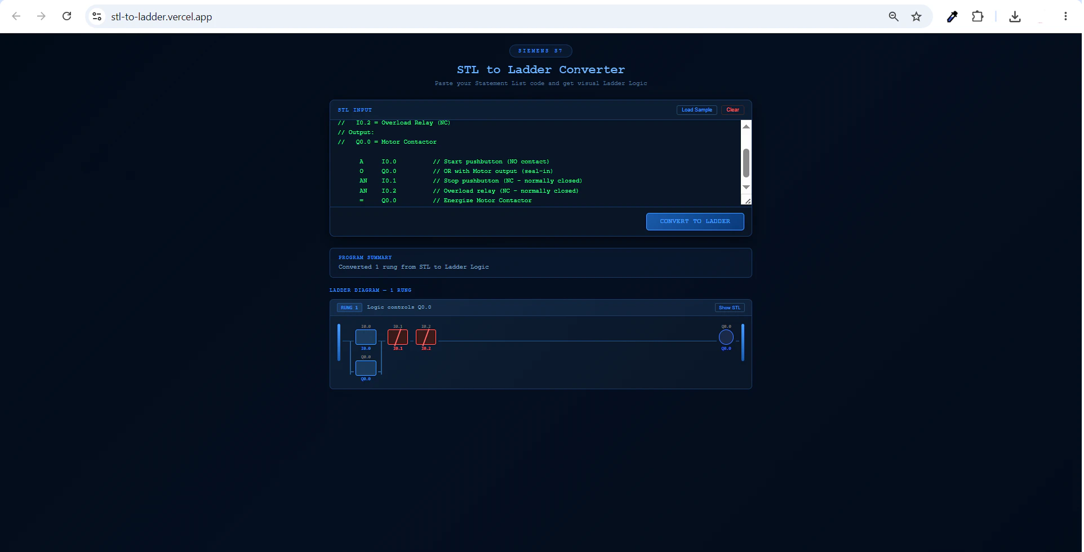This screenshot has width=1084, height=552.
Task: Click the 'AN I0.2' overload relay line
Action: click(x=469, y=191)
